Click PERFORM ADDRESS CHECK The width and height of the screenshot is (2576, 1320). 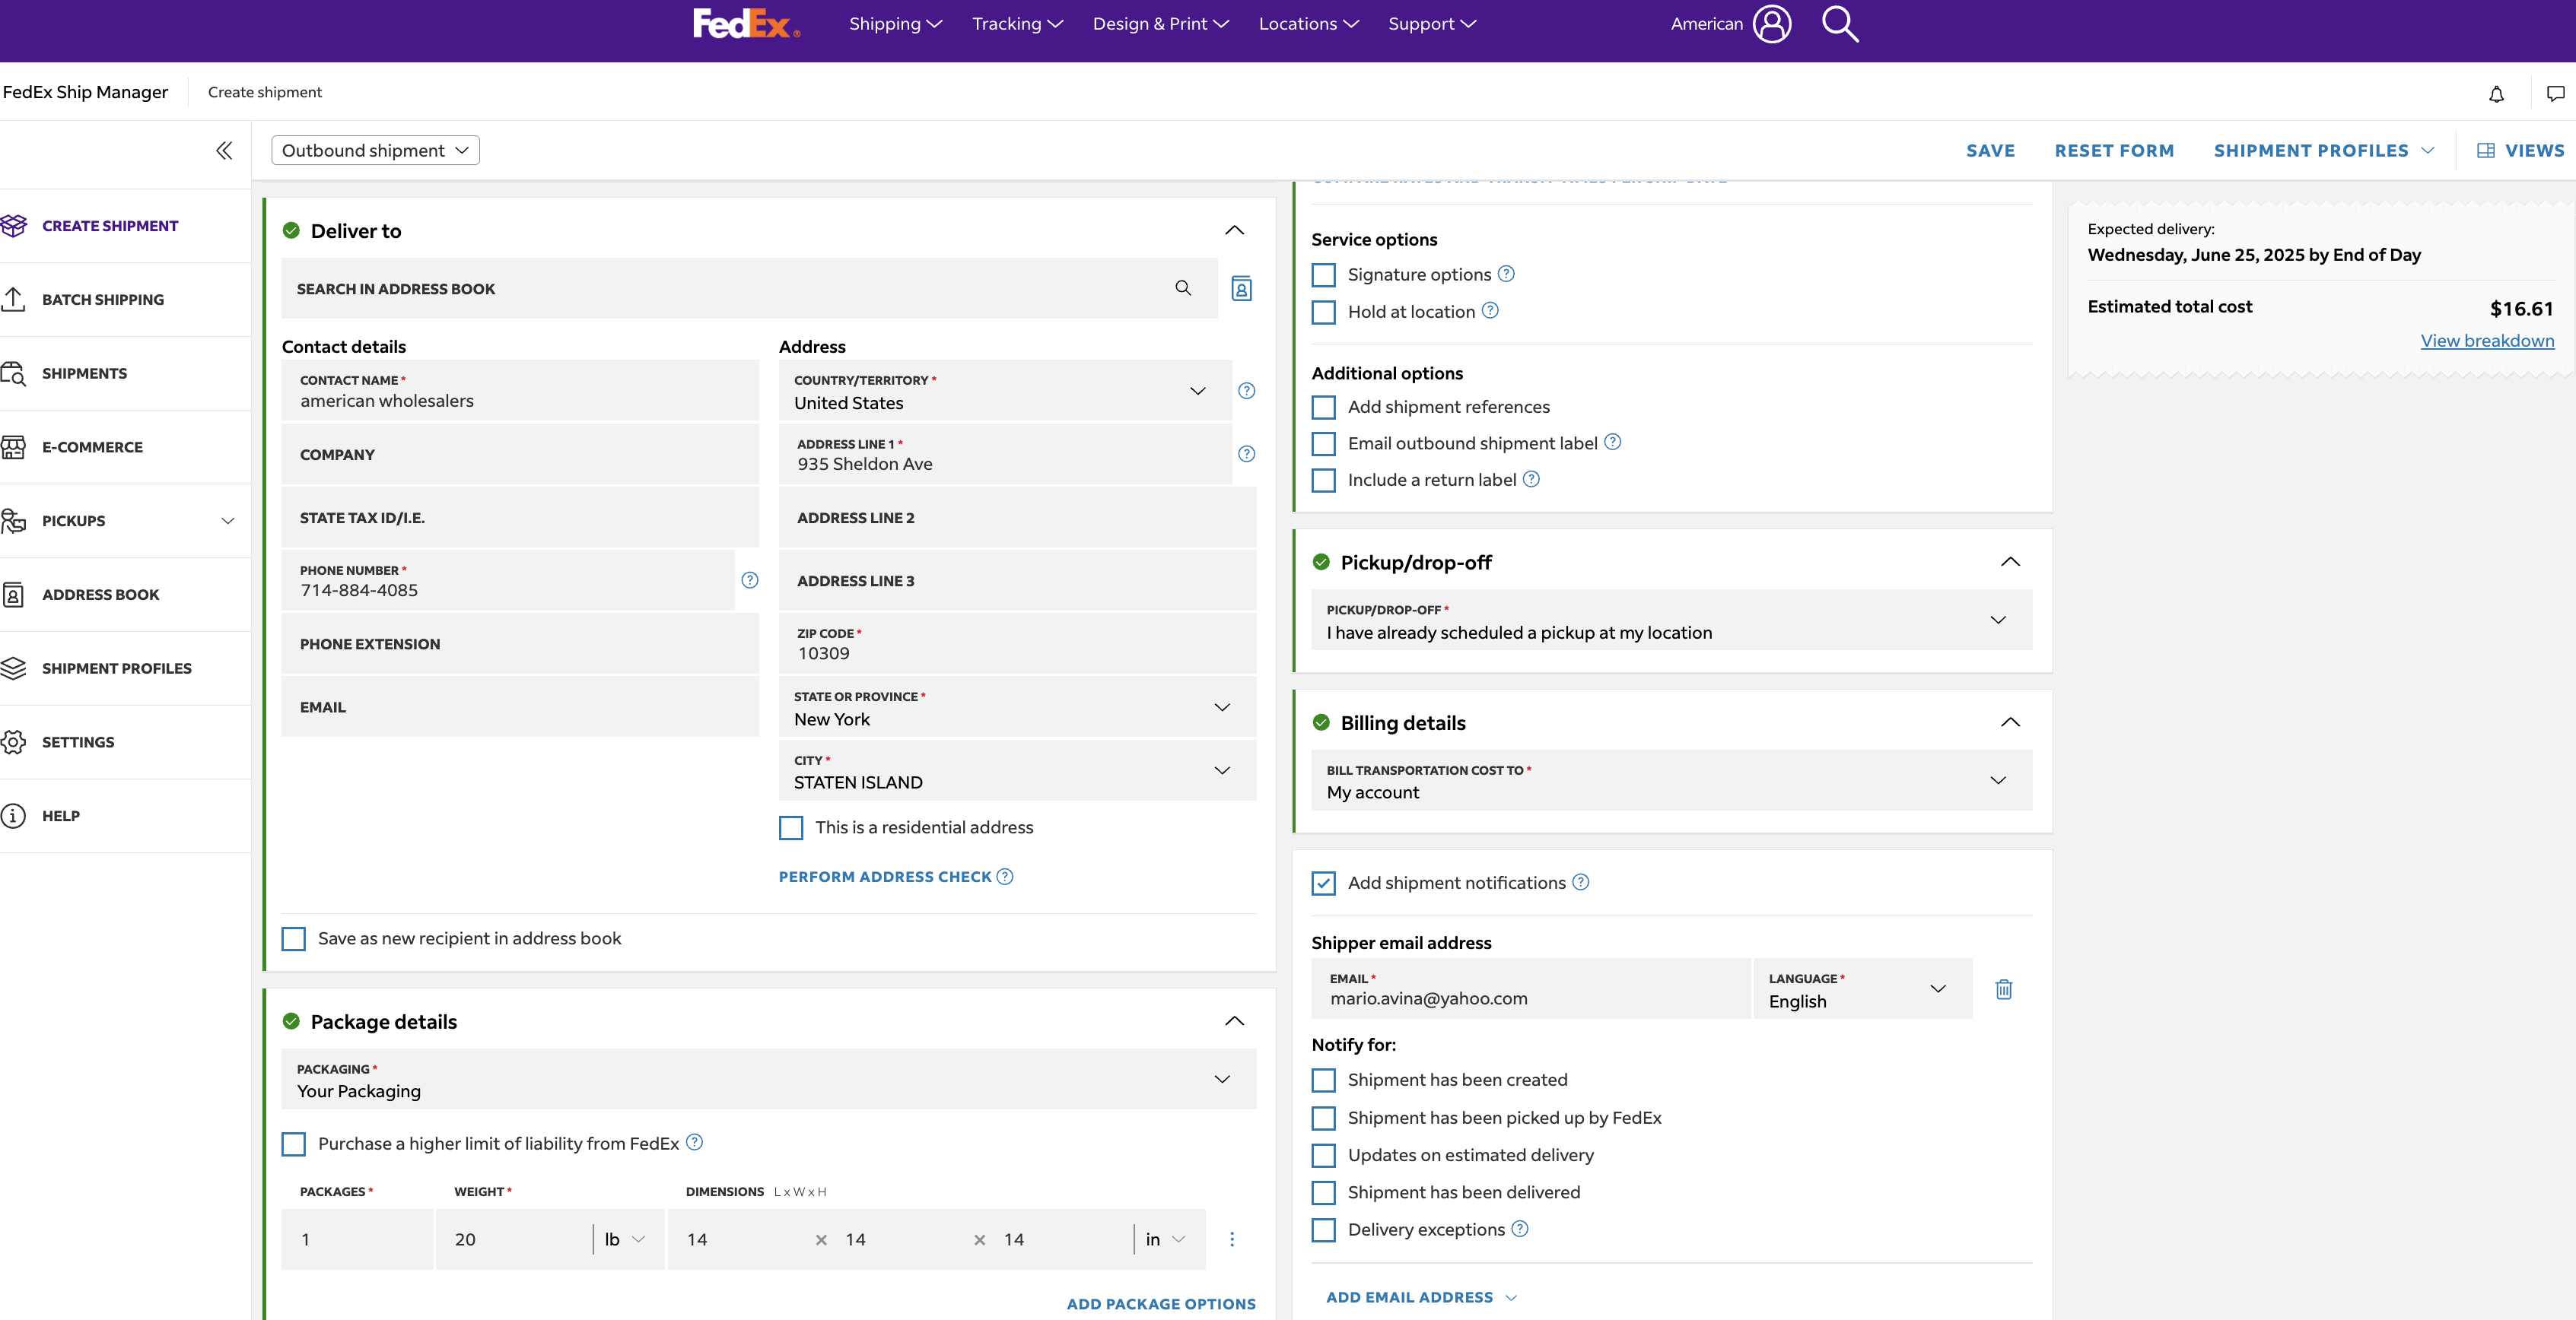point(885,877)
